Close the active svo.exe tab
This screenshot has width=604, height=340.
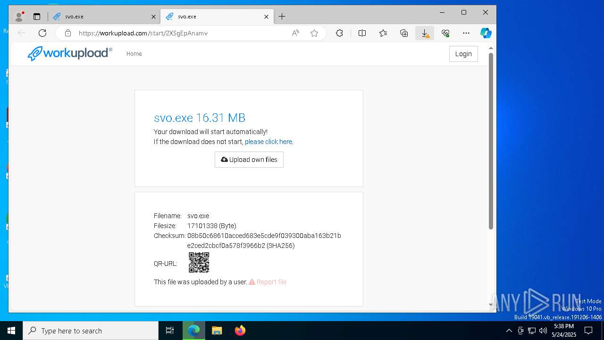click(266, 17)
